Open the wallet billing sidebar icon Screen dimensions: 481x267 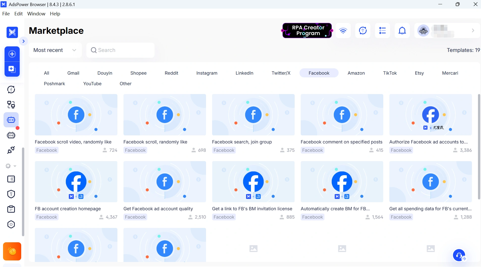pos(11,179)
